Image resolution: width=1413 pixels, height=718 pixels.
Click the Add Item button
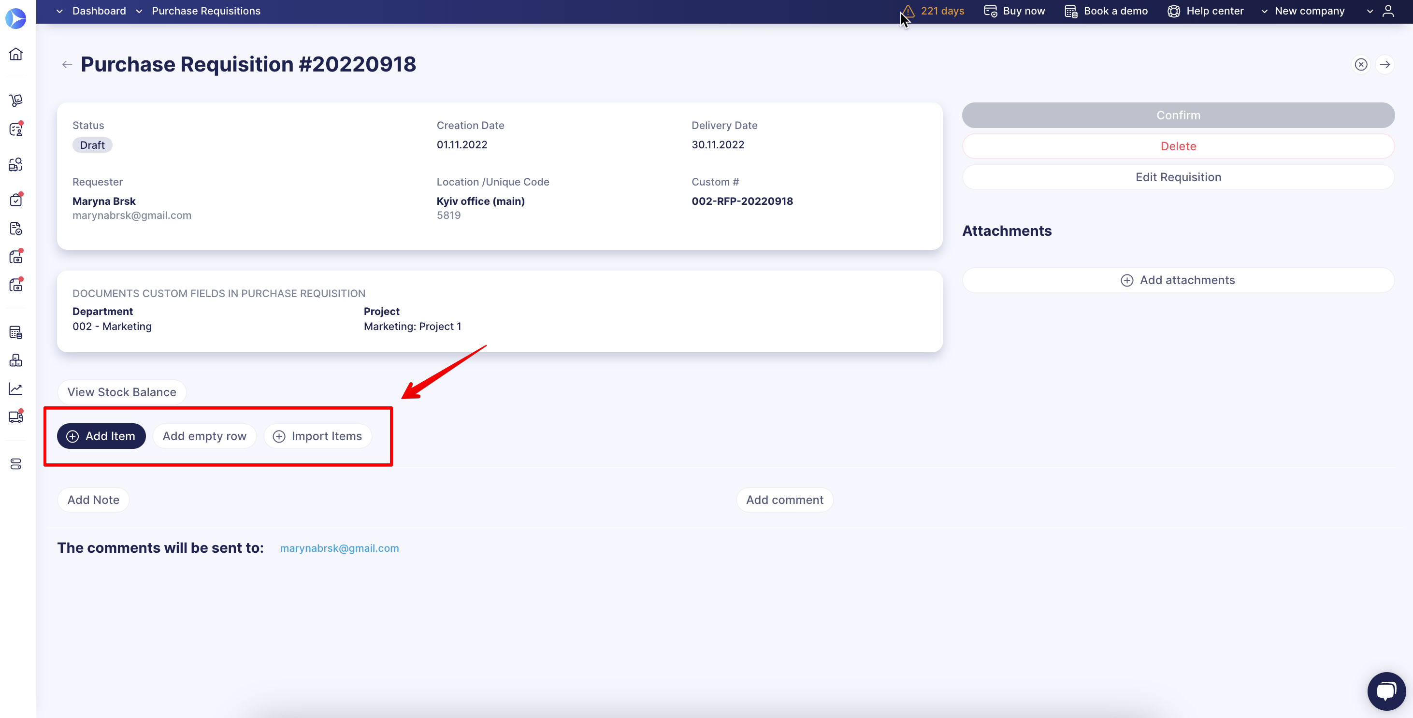point(101,436)
